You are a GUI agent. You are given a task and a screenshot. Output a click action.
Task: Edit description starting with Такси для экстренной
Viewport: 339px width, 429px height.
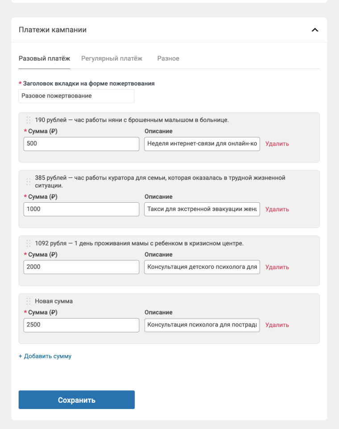click(202, 209)
